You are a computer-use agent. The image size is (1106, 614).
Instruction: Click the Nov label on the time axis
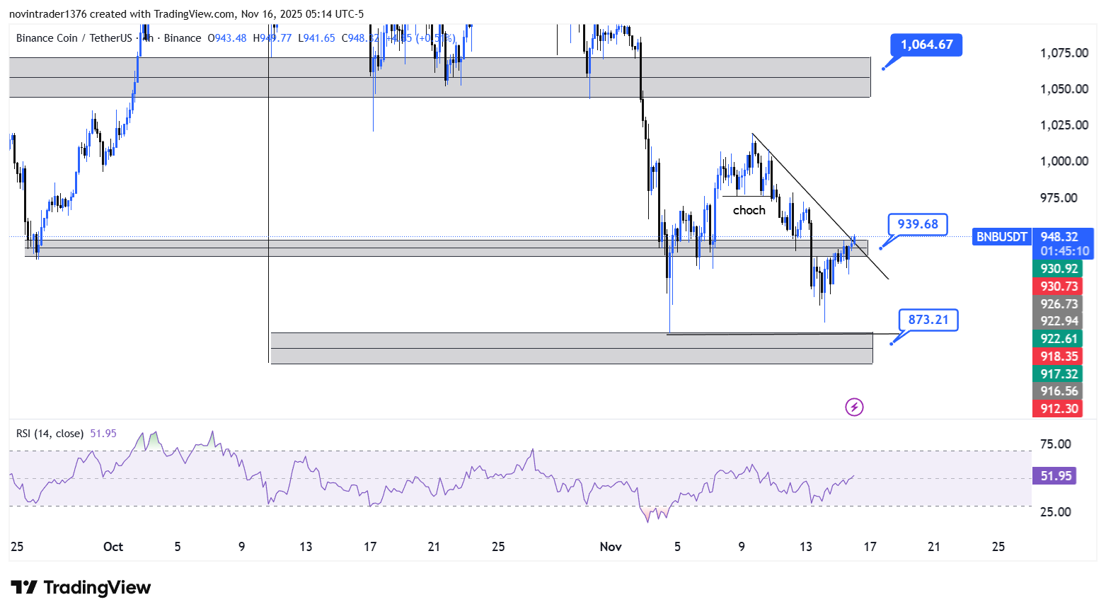pyautogui.click(x=610, y=547)
